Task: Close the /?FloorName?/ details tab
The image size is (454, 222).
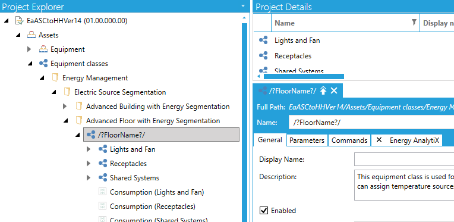Action: tap(334, 91)
